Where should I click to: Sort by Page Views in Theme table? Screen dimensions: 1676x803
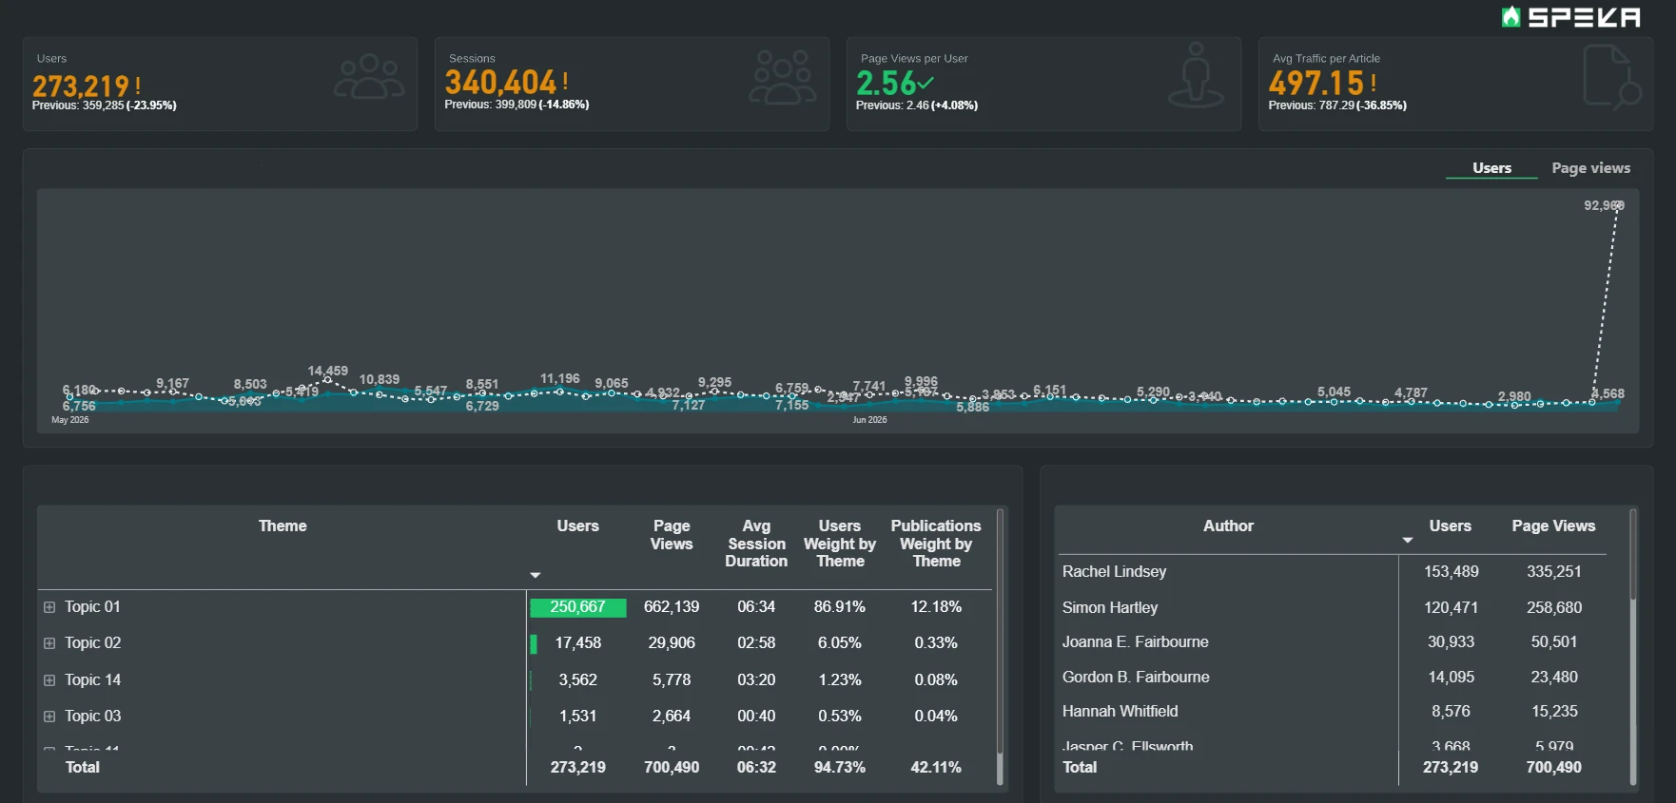(x=672, y=535)
